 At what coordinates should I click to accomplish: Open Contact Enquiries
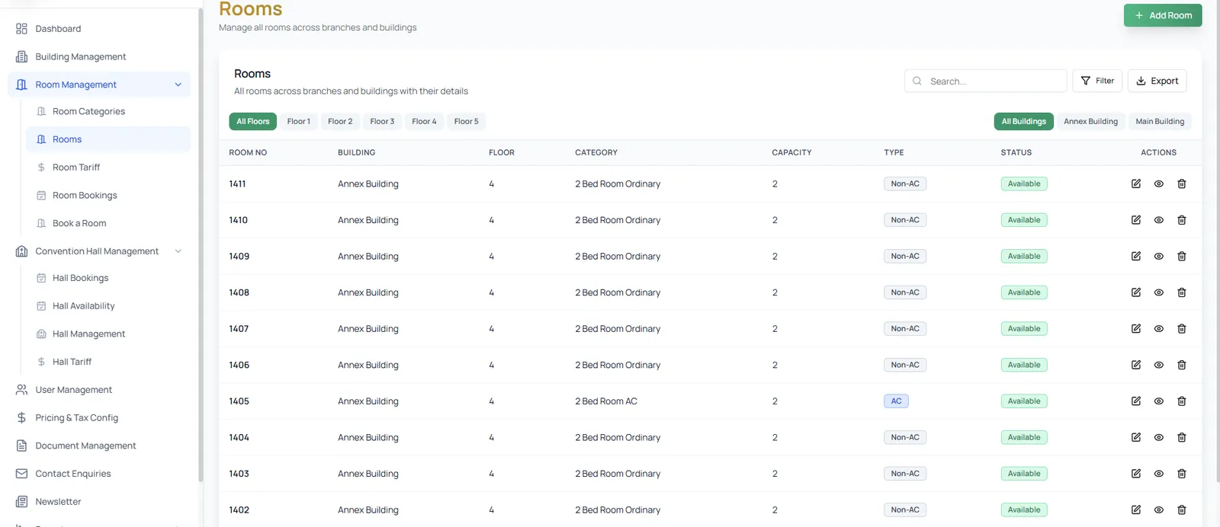tap(99, 474)
